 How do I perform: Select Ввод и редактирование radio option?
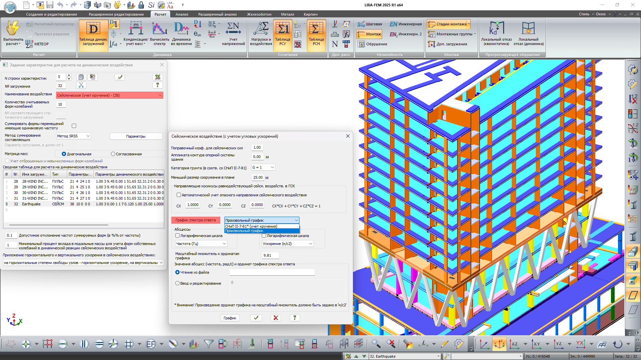(178, 283)
